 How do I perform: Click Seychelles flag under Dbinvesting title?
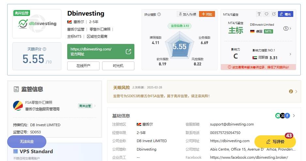(x=69, y=22)
